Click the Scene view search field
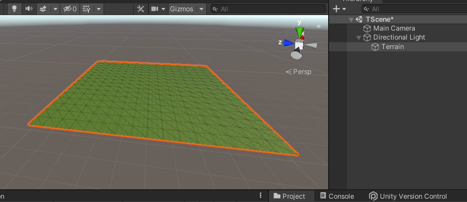This screenshot has height=202, width=467. [268, 9]
